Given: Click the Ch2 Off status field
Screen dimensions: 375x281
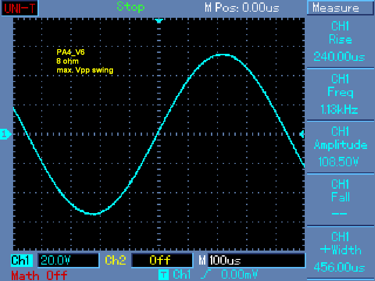Looking at the screenshot, I should pyautogui.click(x=162, y=260).
